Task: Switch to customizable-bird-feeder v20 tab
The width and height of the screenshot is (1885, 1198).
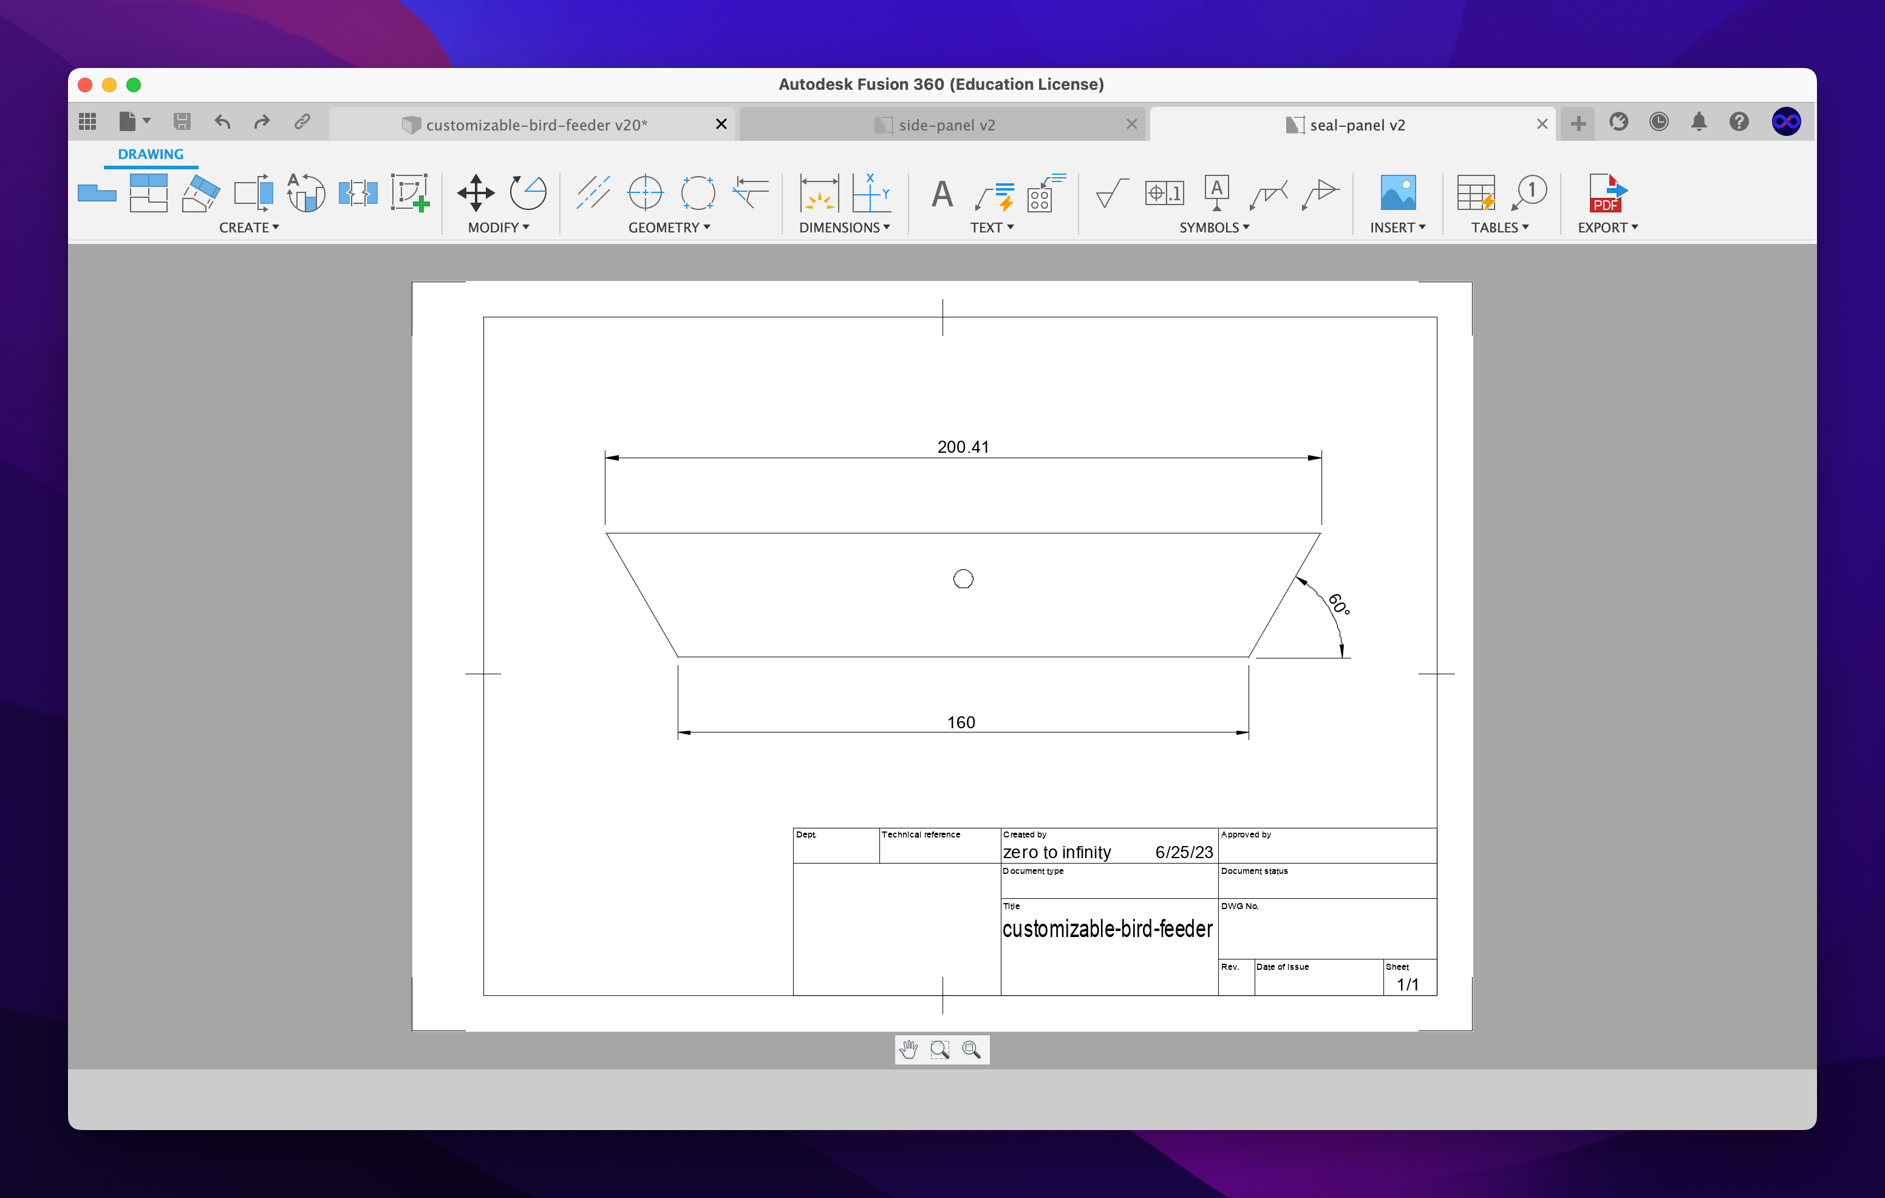Action: pyautogui.click(x=536, y=125)
